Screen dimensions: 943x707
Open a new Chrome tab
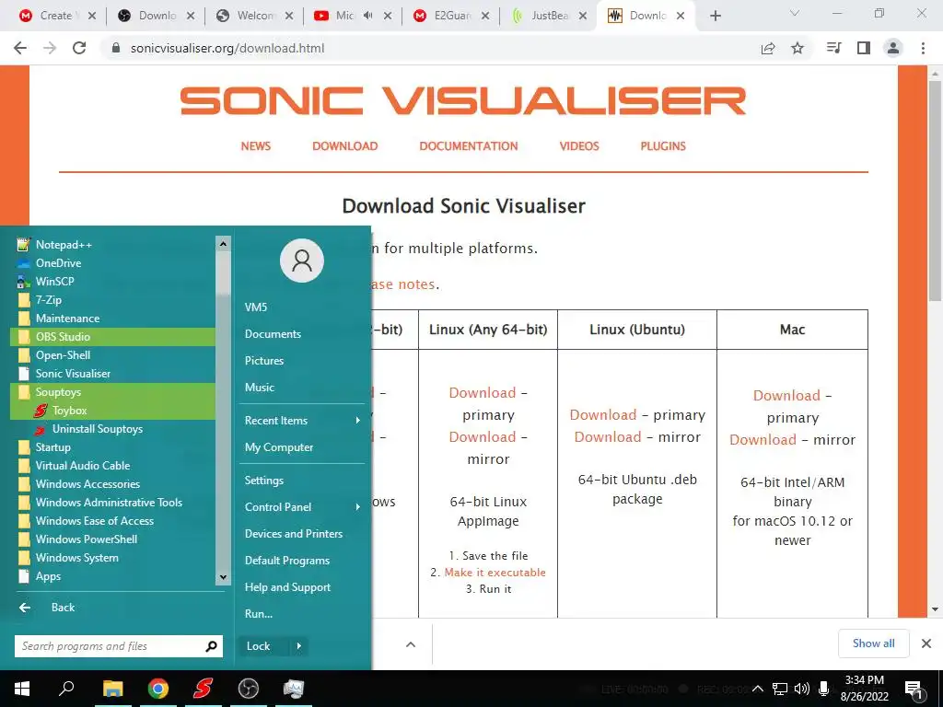coord(715,16)
